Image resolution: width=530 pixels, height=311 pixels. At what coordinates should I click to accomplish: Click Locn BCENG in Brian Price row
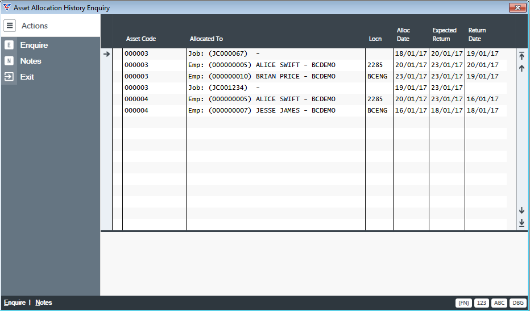(x=377, y=76)
